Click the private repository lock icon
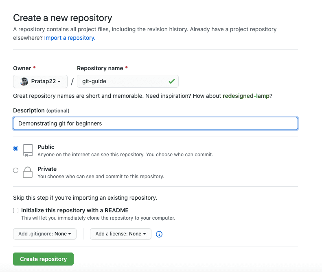The width and height of the screenshot is (322, 272). tap(28, 172)
